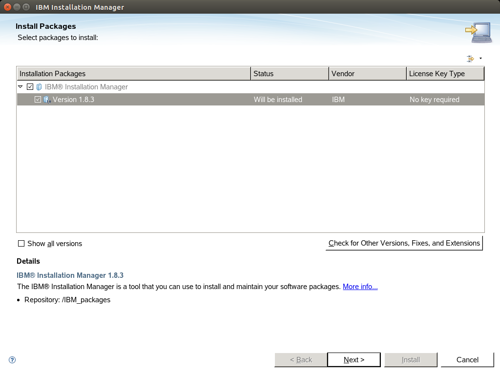This screenshot has height=375, width=500.
Task: Click the 'No key required' cell
Action: pyautogui.click(x=434, y=100)
